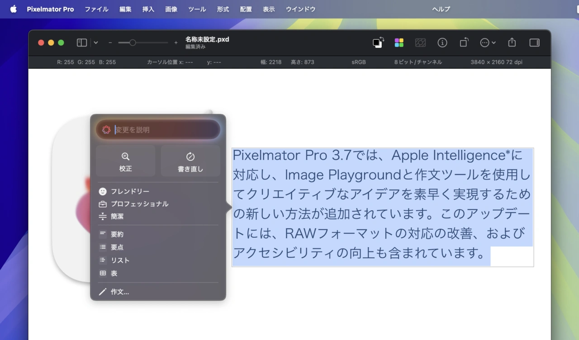Open the more options ellipsis dropdown
Viewport: 579px width, 340px height.
488,42
